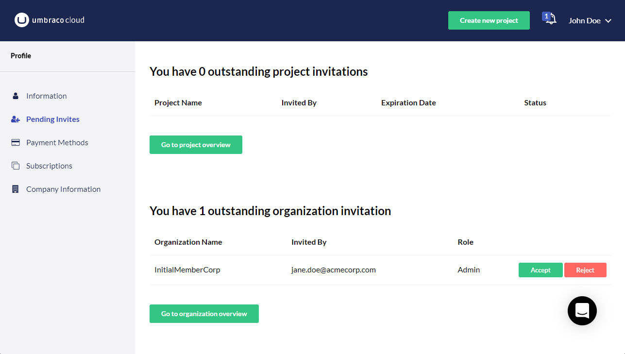The width and height of the screenshot is (625, 354).
Task: Click the Subscriptions copy icon
Action: click(x=15, y=166)
